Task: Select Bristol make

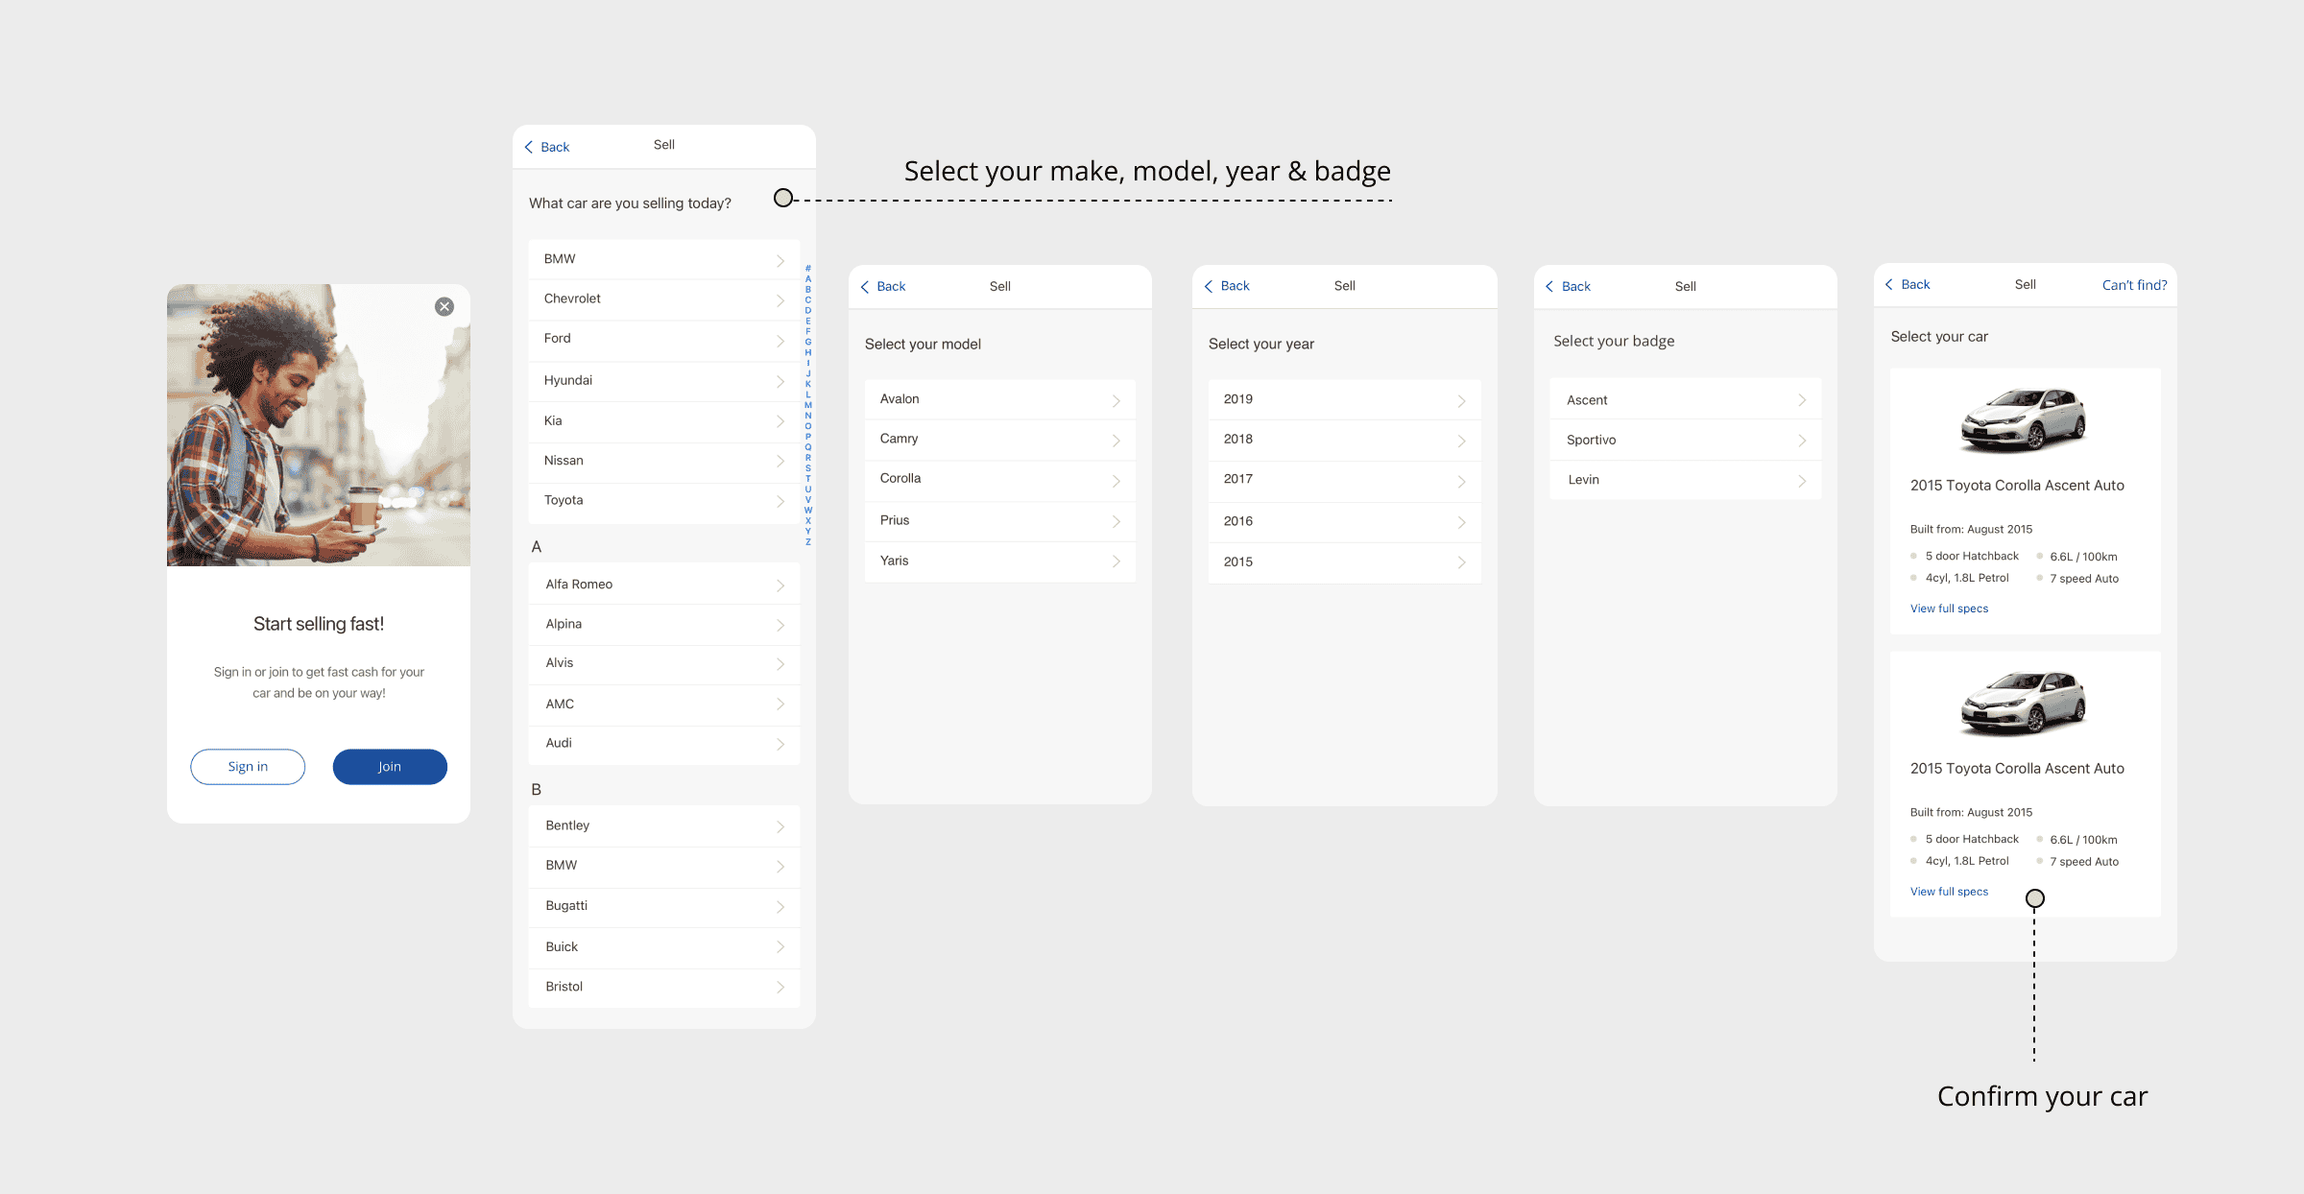Action: 664,988
